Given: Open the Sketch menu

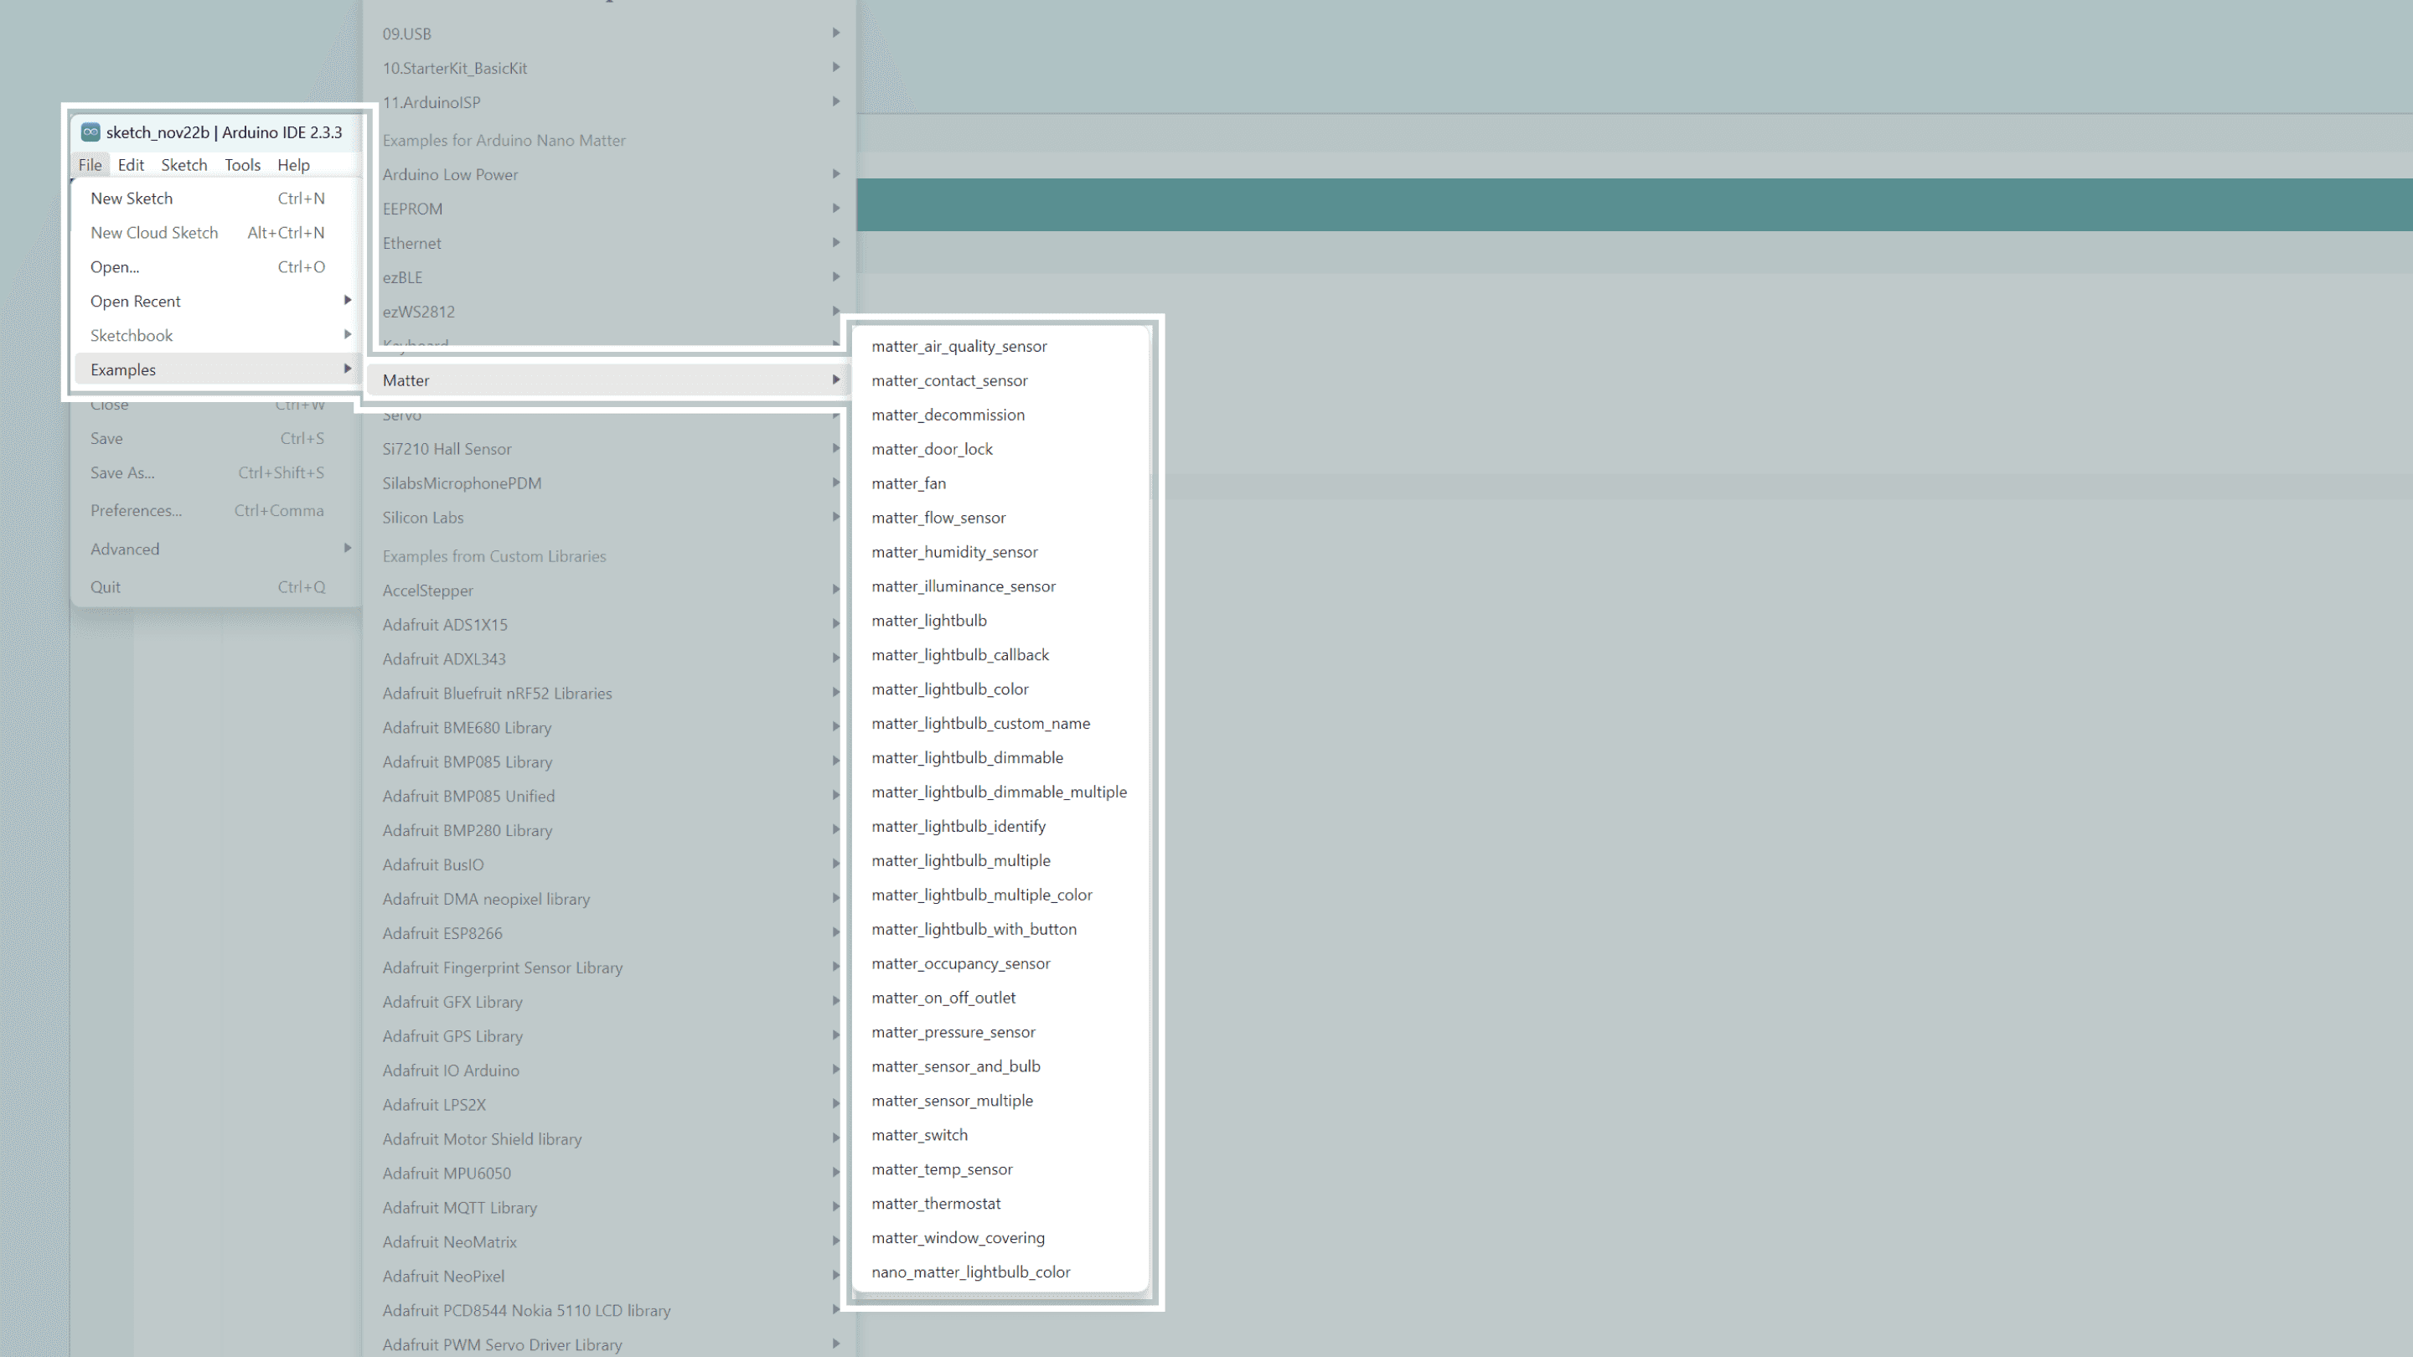Looking at the screenshot, I should tap(183, 165).
